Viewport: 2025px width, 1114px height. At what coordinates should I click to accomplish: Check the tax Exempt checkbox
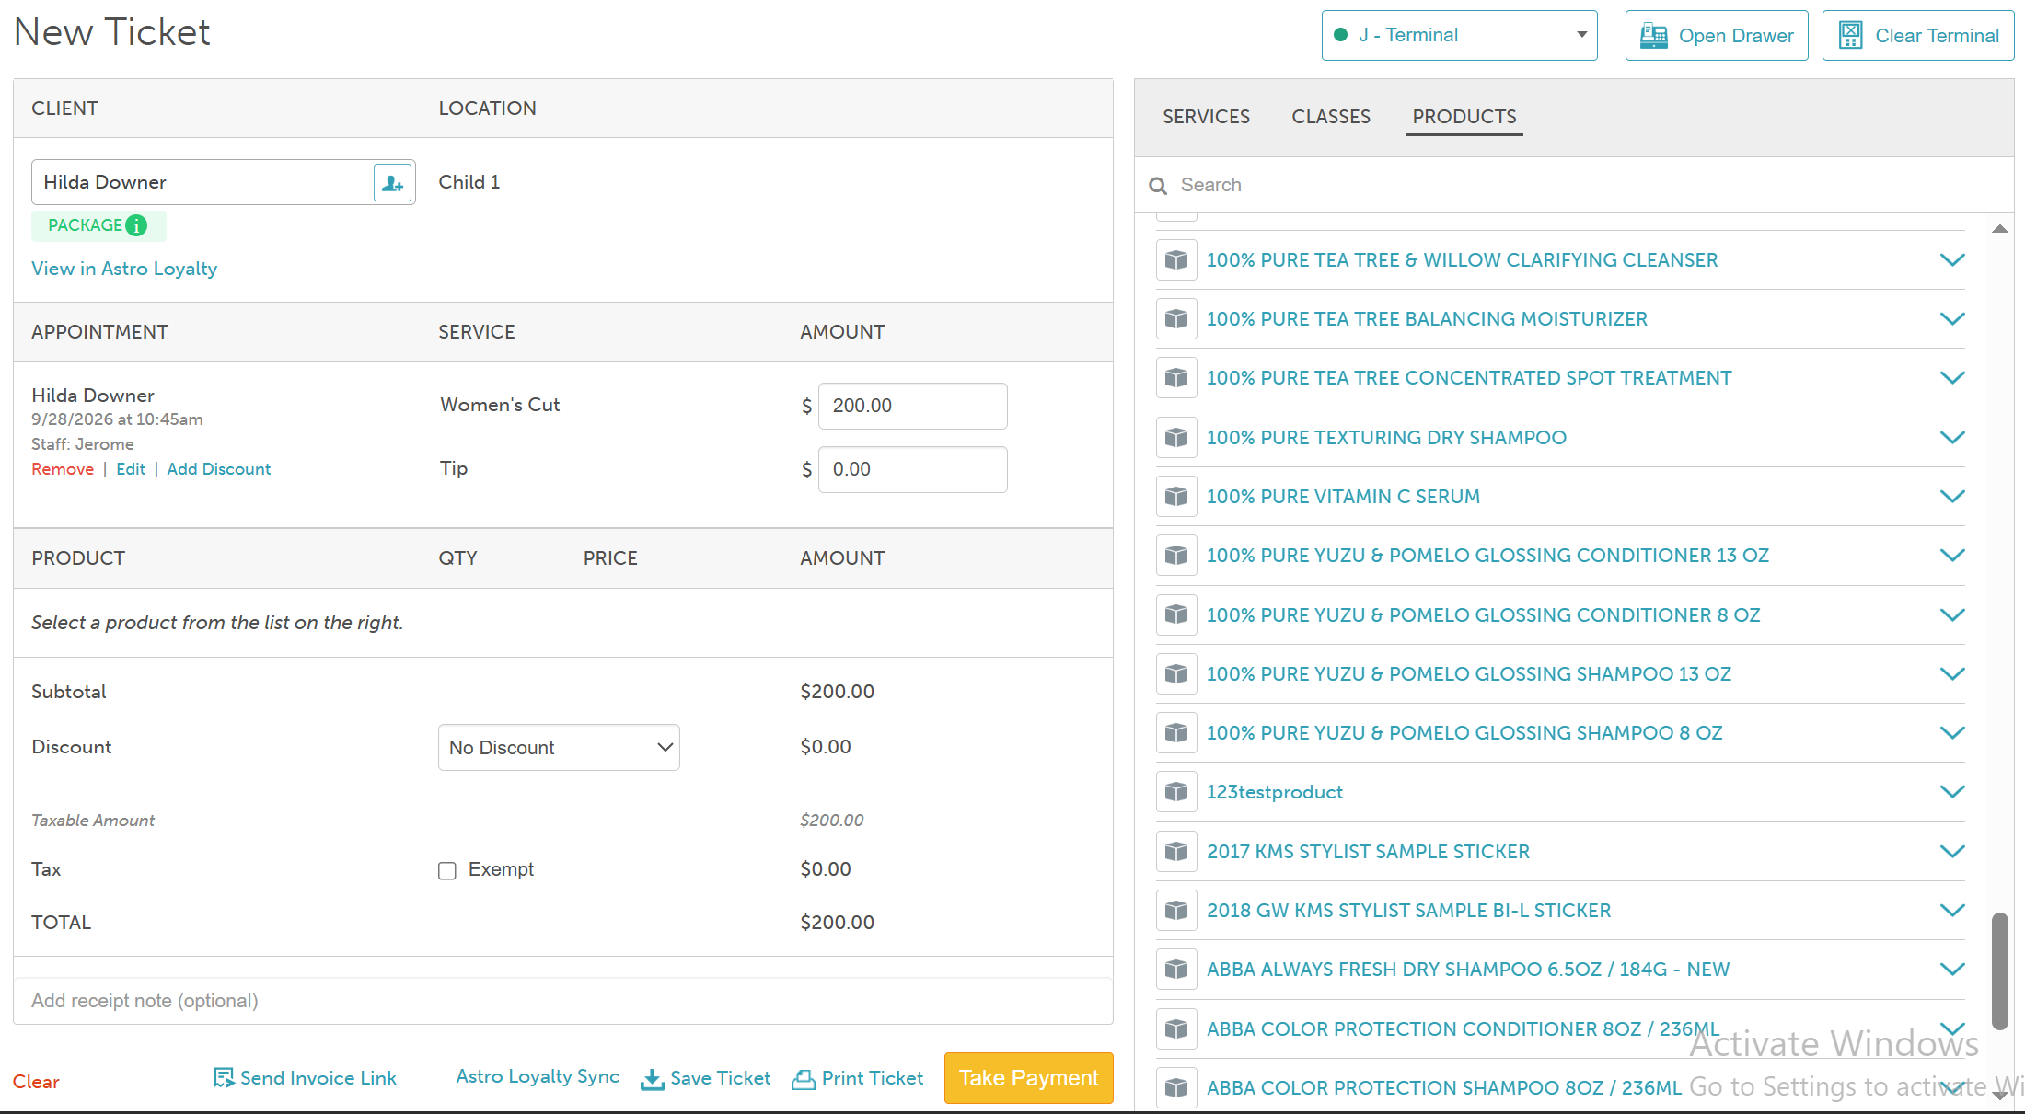point(447,870)
